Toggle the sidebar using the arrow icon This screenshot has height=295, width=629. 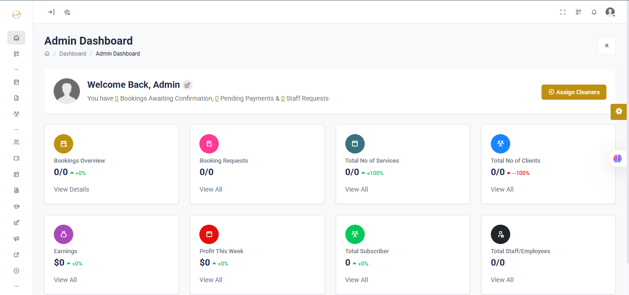click(x=51, y=12)
